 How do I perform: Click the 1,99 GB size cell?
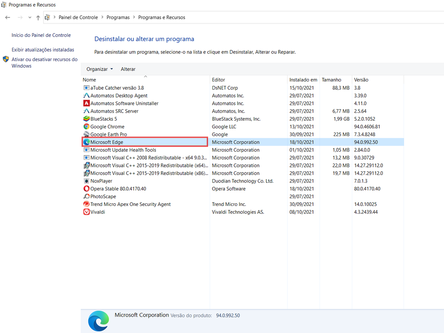click(x=342, y=119)
